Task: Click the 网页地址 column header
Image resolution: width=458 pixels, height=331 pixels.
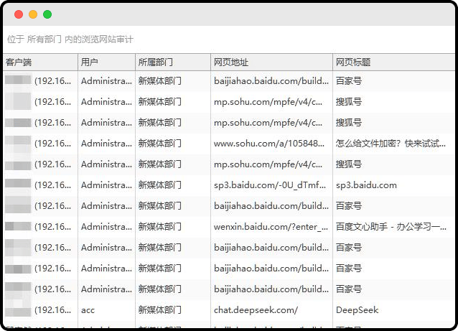Action: (x=271, y=62)
